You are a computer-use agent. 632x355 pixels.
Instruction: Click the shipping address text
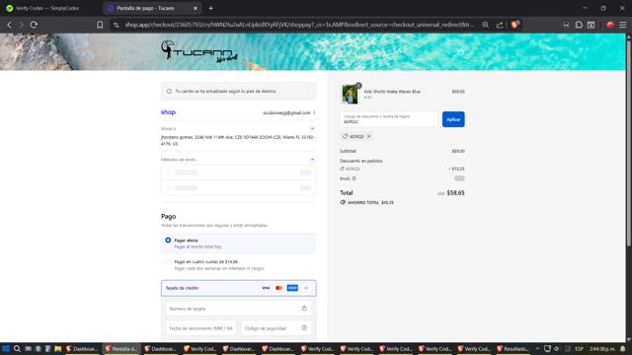click(x=238, y=140)
